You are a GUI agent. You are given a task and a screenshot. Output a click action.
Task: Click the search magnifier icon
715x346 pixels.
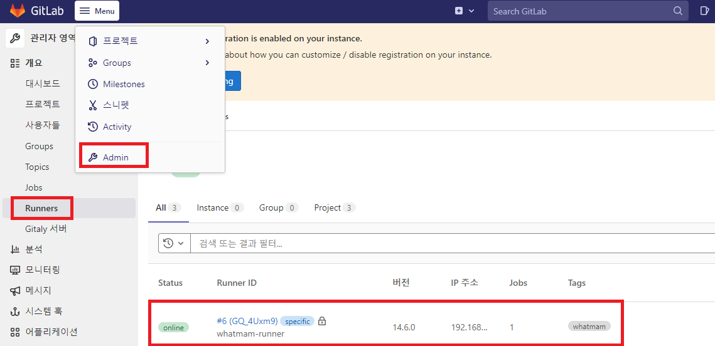point(678,11)
